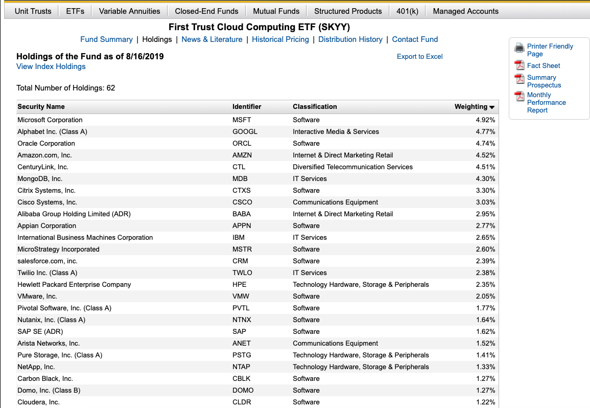Click the CSCO identifier cell
This screenshot has height=408, width=590.
242,202
